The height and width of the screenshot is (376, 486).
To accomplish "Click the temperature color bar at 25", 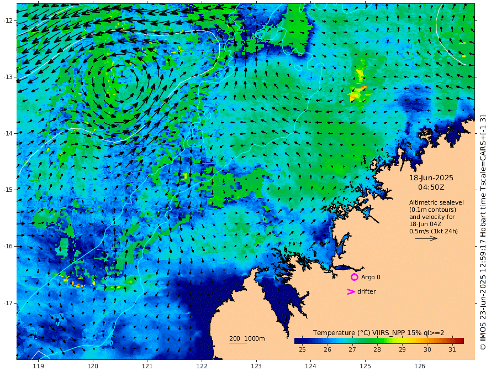I will tap(302, 341).
